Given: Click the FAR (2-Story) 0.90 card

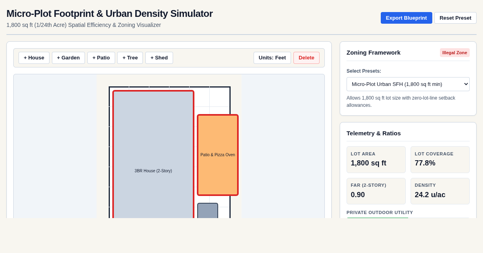Looking at the screenshot, I should click(x=376, y=191).
